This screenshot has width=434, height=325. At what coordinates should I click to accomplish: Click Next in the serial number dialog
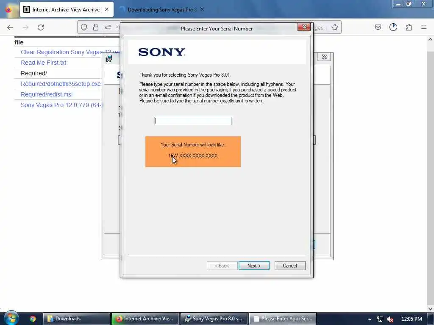click(x=254, y=266)
